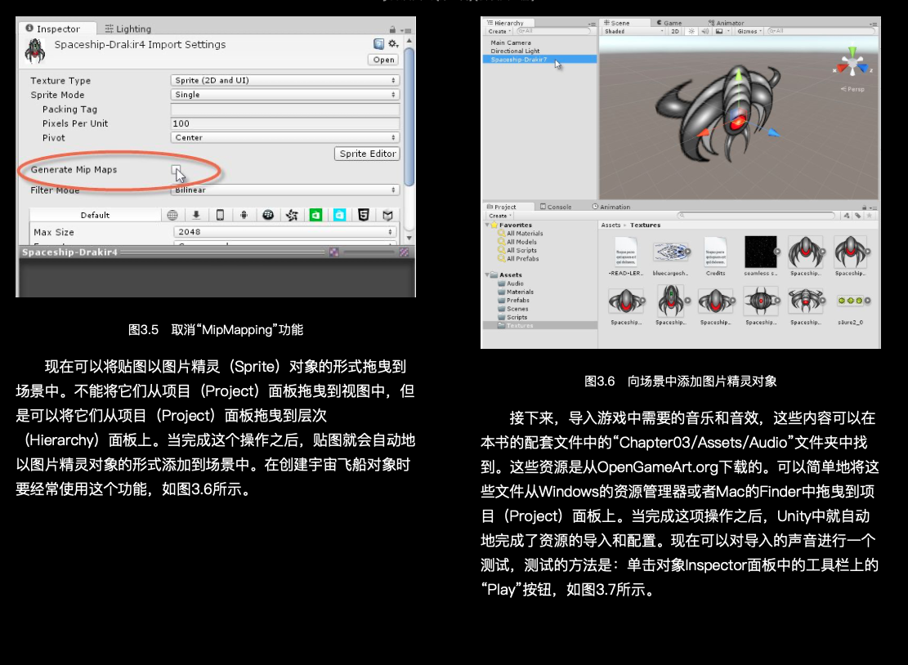Open the Texture Type dropdown
This screenshot has width=908, height=665.
(x=285, y=80)
